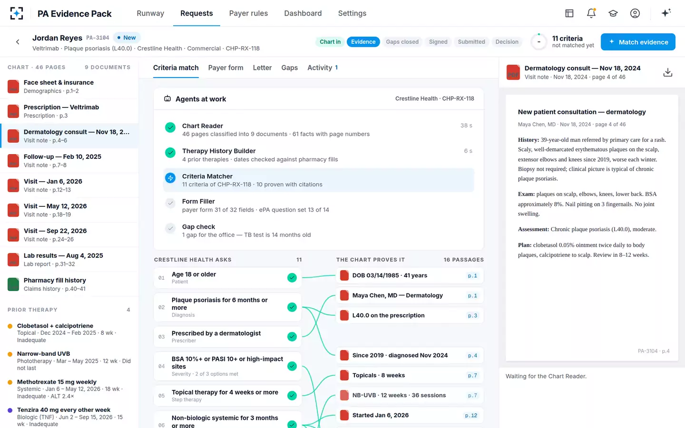Open Follow-up — Feb 10, 2025 visit note

click(69, 161)
